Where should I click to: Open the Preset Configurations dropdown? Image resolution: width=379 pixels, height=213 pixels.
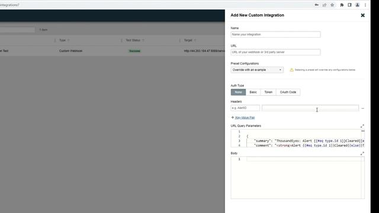257,70
